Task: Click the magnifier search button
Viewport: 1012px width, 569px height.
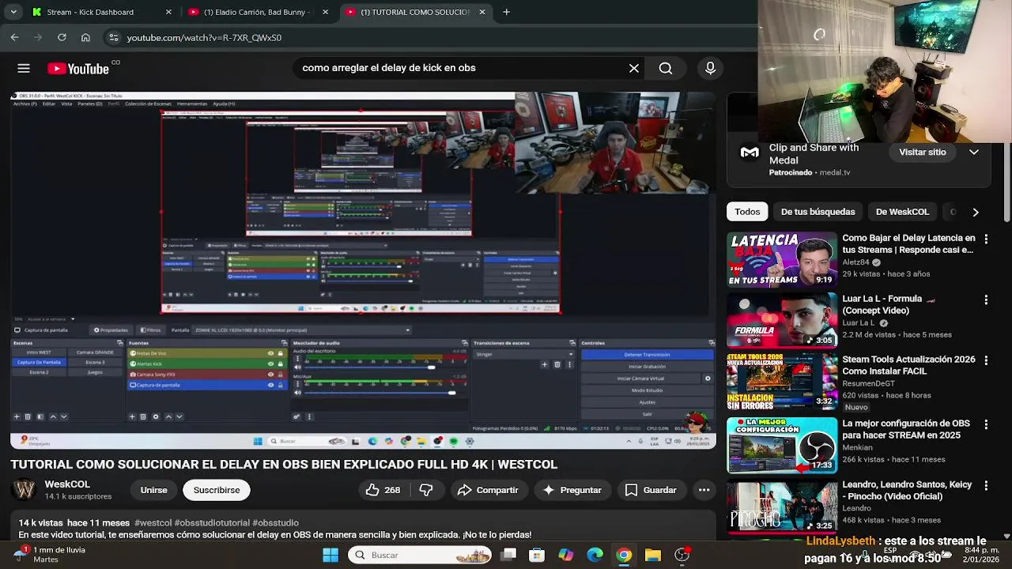Action: pyautogui.click(x=666, y=68)
